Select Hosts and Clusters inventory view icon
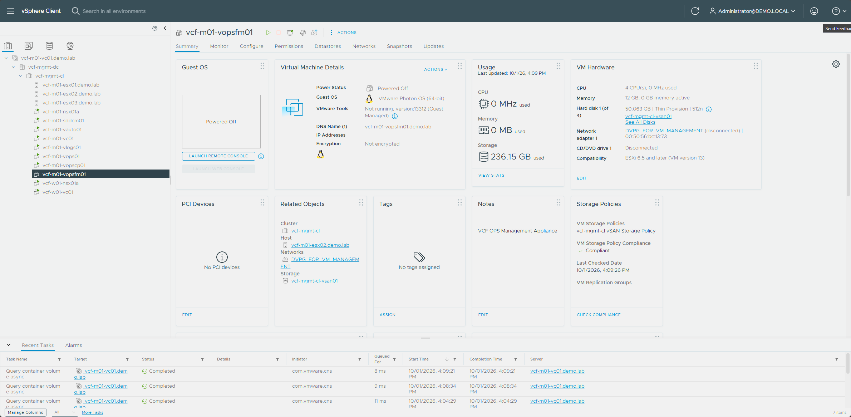Screen dimensions: 851x417 point(8,46)
